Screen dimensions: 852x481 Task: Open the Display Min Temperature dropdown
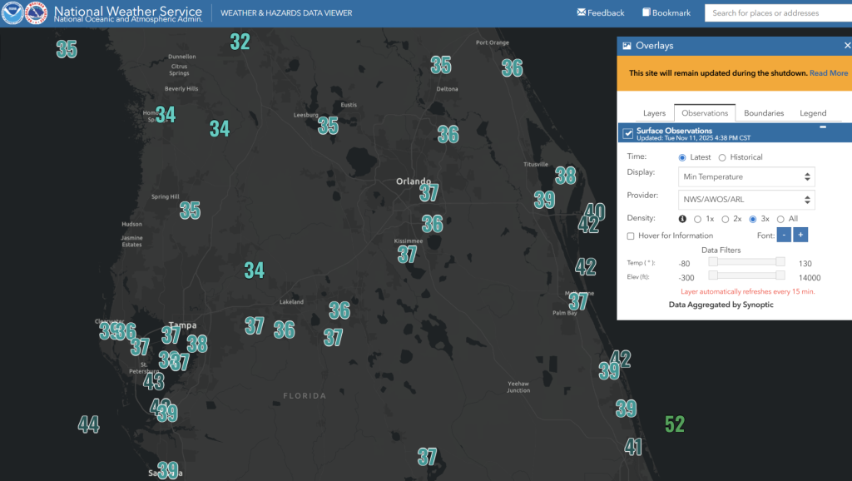tap(746, 176)
